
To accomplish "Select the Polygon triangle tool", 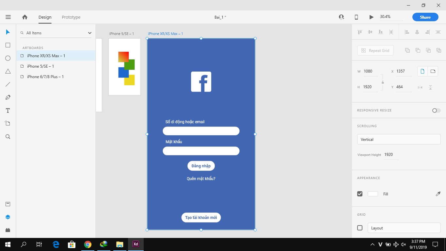I will [8, 71].
